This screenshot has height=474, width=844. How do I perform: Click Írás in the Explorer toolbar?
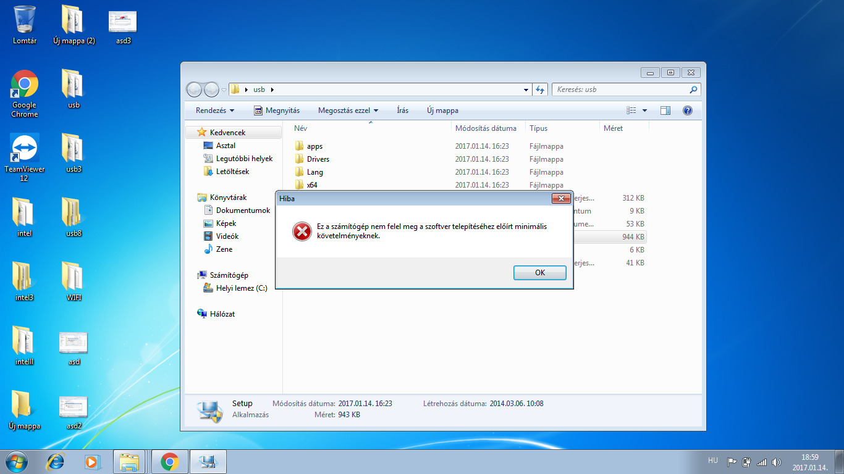pos(402,110)
